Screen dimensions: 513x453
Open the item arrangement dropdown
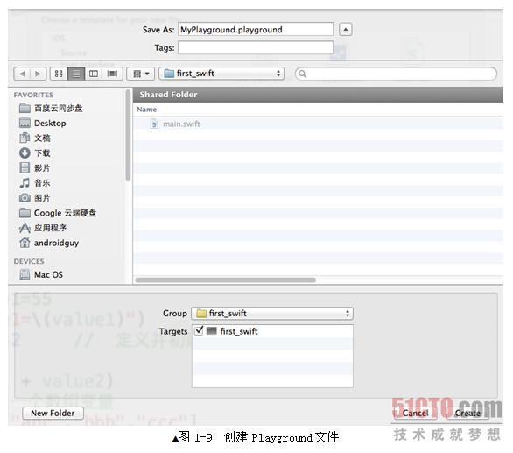(141, 74)
